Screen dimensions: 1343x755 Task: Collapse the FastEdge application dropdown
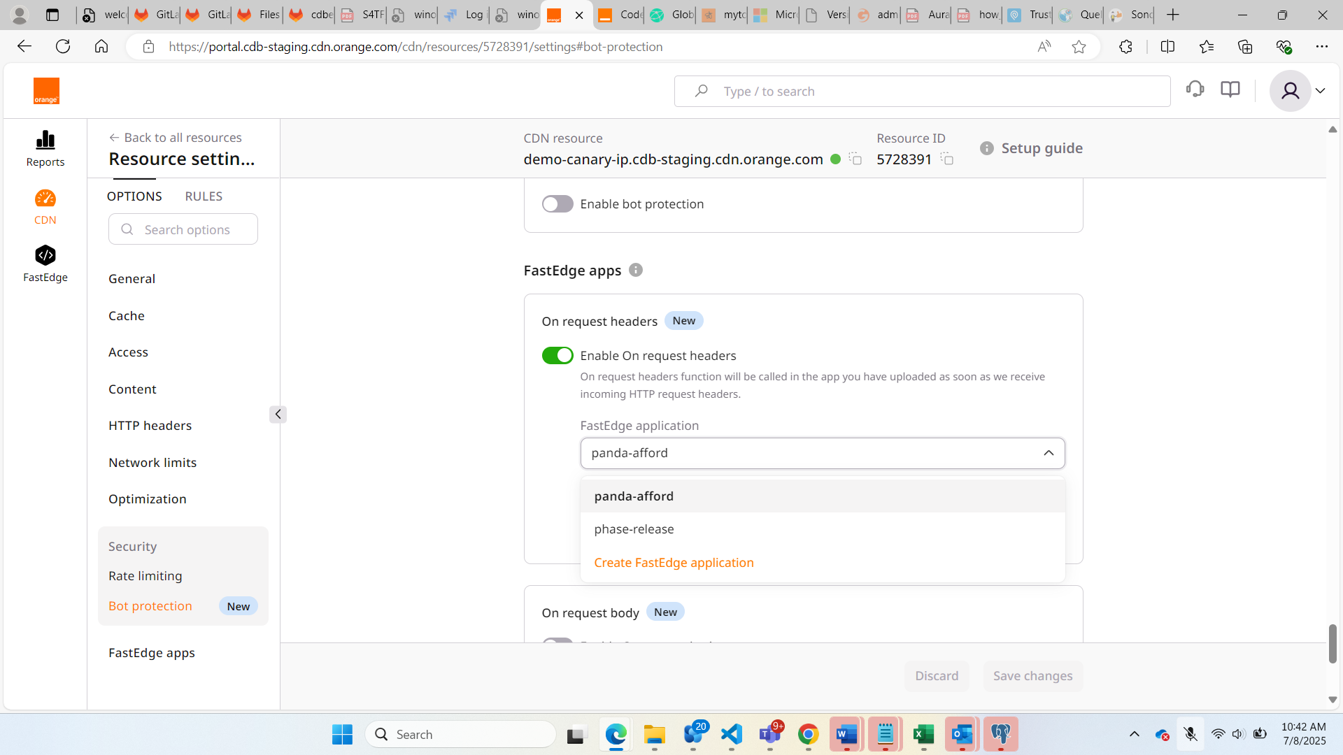[1048, 453]
